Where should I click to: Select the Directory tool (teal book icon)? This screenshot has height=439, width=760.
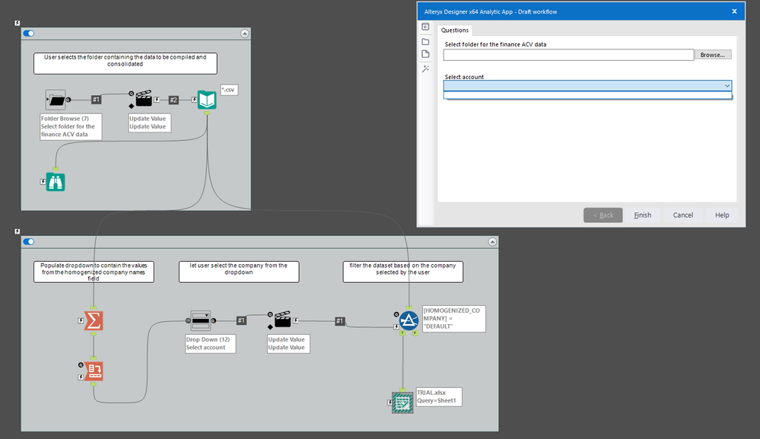(207, 100)
